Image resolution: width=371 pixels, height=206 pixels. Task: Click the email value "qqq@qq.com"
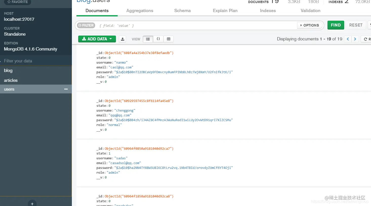pos(120,115)
